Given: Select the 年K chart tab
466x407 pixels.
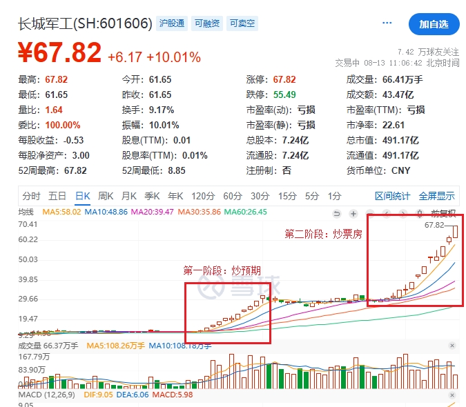Looking at the screenshot, I should tap(175, 196).
